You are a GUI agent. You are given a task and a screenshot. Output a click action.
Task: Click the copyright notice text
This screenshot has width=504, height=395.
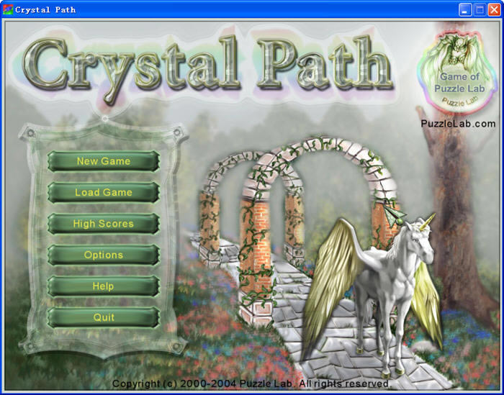click(x=251, y=384)
